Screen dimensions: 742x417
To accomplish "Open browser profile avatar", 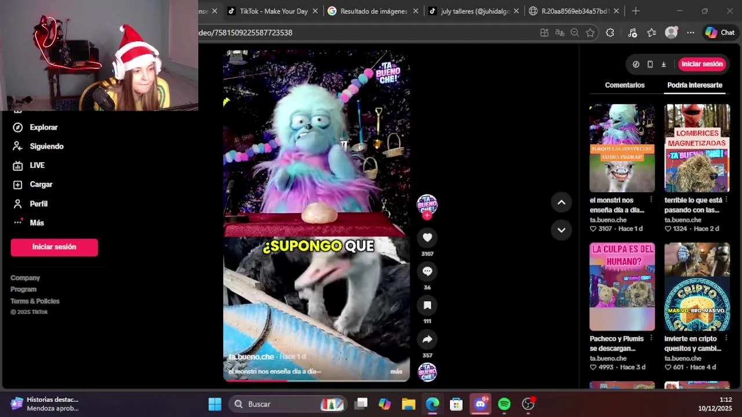I will (x=671, y=33).
